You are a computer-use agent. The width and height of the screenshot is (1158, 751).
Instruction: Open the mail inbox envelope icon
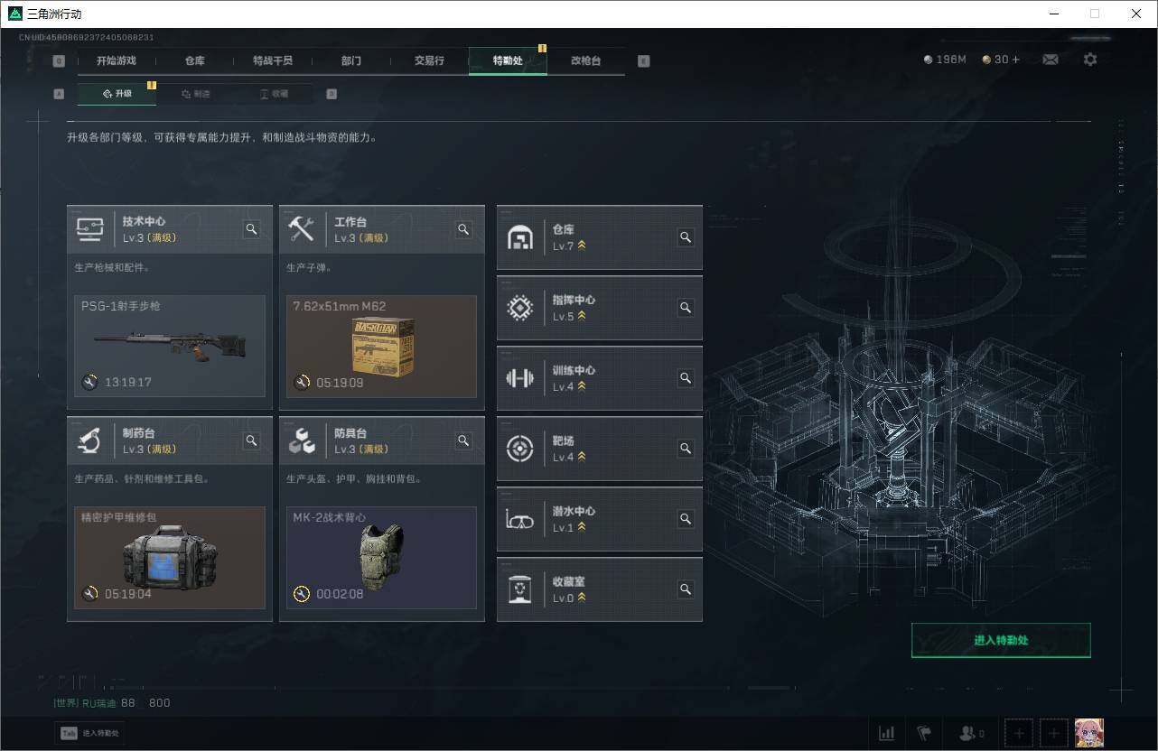click(x=1050, y=59)
